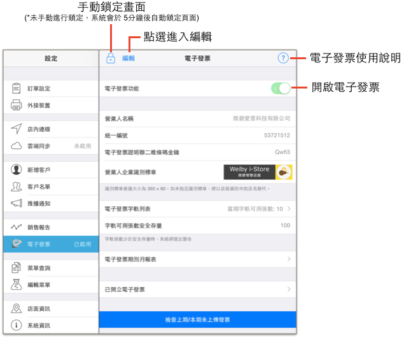Image resolution: width=404 pixels, height=340 pixels.
Task: Click the person icon for 新增客戶
Action: point(17,169)
